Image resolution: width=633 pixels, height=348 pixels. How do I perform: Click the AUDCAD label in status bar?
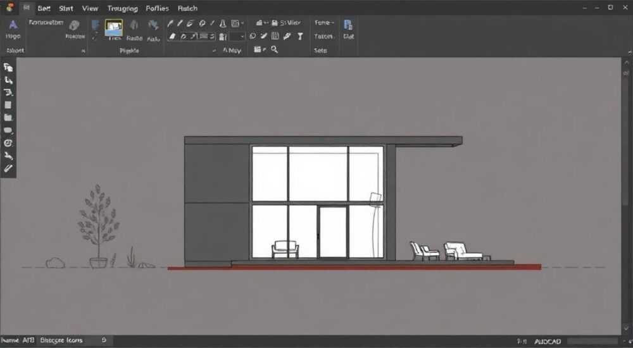548,342
